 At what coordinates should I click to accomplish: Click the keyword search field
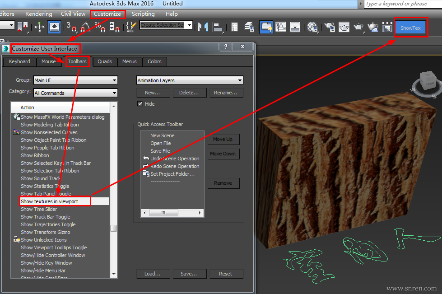pyautogui.click(x=403, y=4)
